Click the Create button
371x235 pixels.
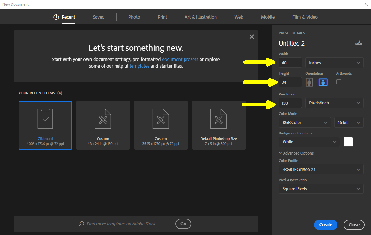click(326, 225)
